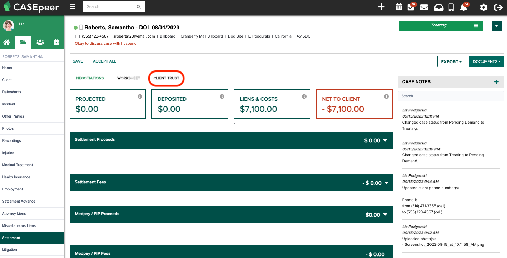507x258 pixels.
Task: Open the mail envelope icon
Action: pos(424,7)
